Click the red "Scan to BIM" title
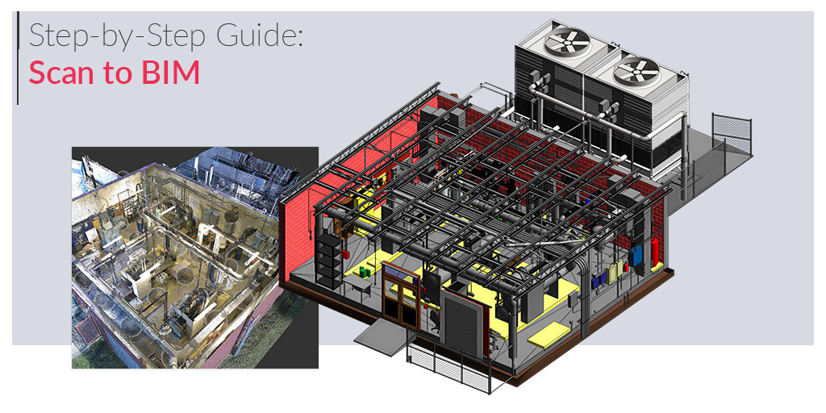The height and width of the screenshot is (413, 826). [x=115, y=73]
